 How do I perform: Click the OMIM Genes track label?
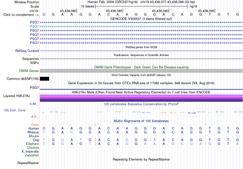coord(29,71)
